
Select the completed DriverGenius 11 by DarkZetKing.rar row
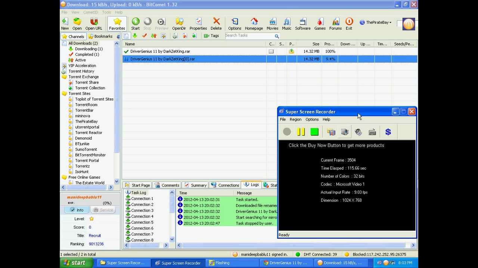[270, 51]
